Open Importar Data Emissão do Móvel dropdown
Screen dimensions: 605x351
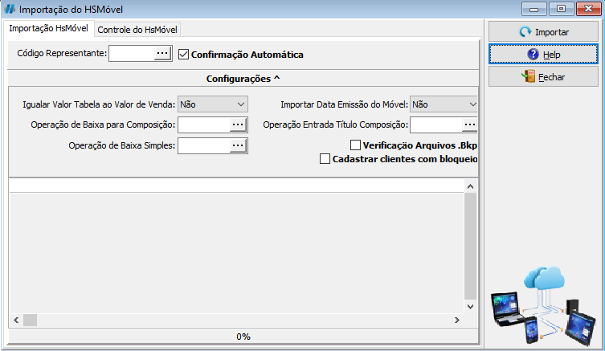(x=444, y=104)
